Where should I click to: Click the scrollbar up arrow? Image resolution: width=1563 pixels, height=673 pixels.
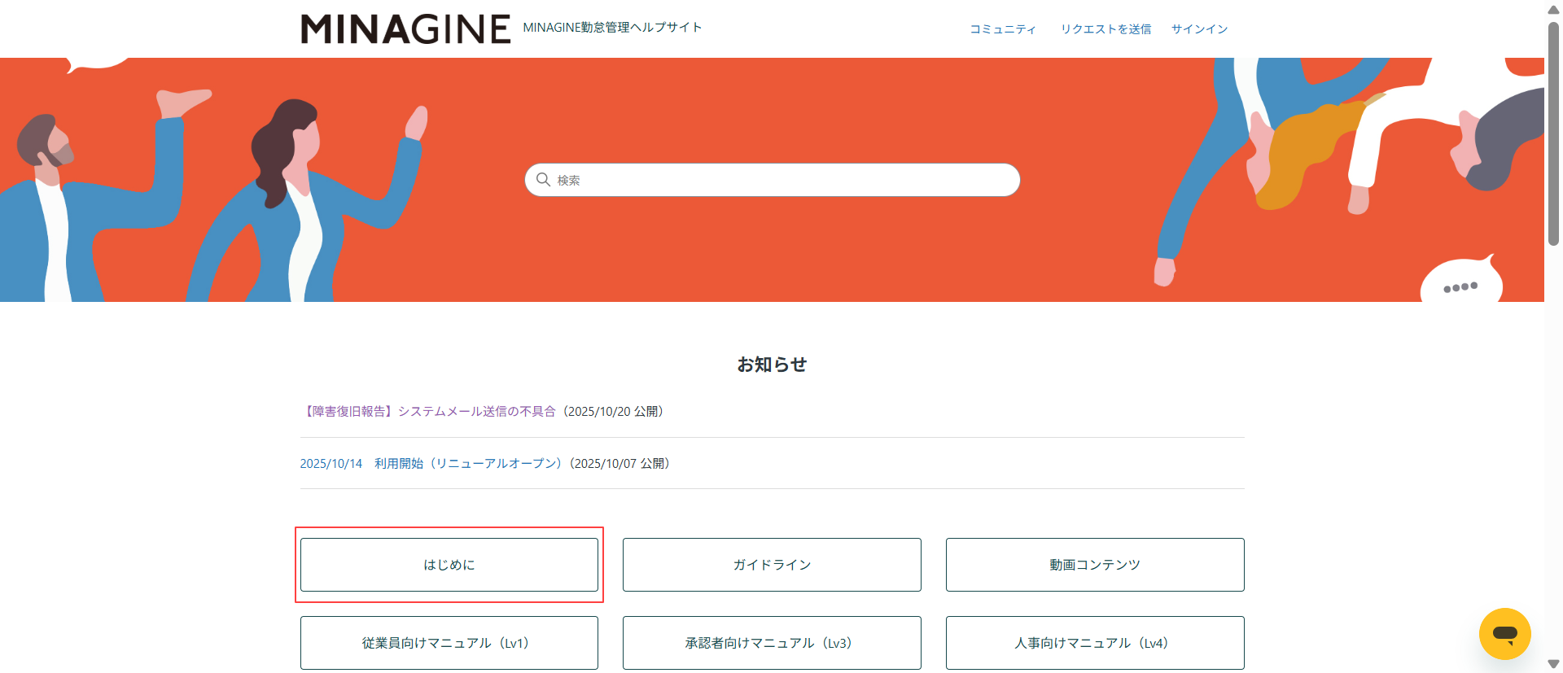coord(1553,10)
